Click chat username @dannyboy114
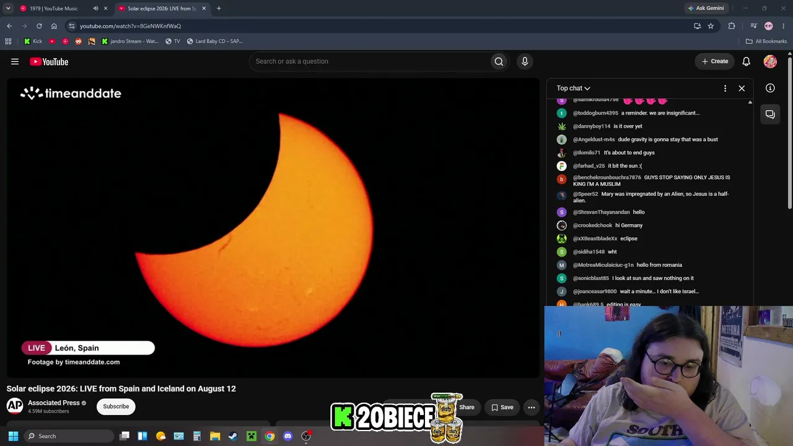 pos(592,126)
